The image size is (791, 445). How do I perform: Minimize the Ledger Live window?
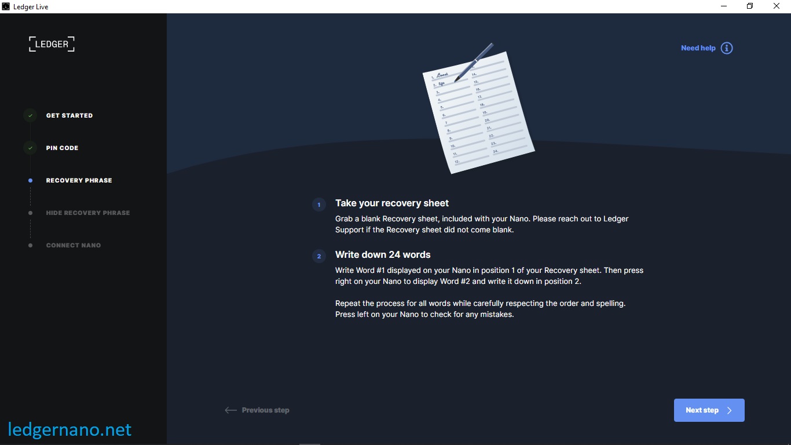(724, 6)
